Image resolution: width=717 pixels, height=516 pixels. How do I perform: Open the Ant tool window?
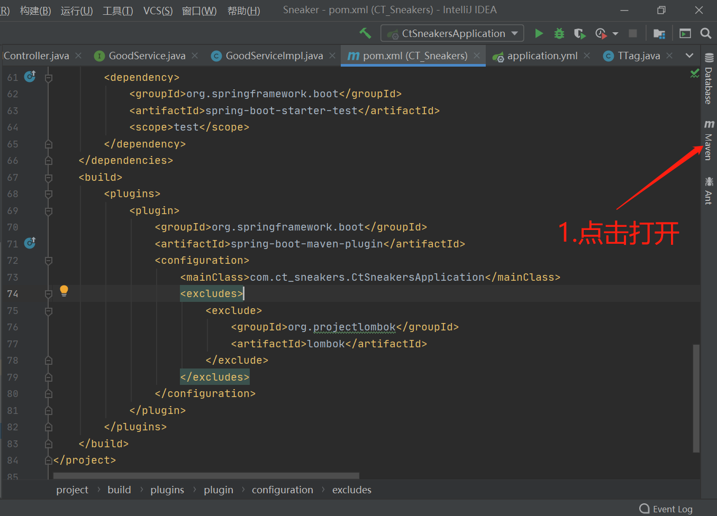click(x=709, y=191)
